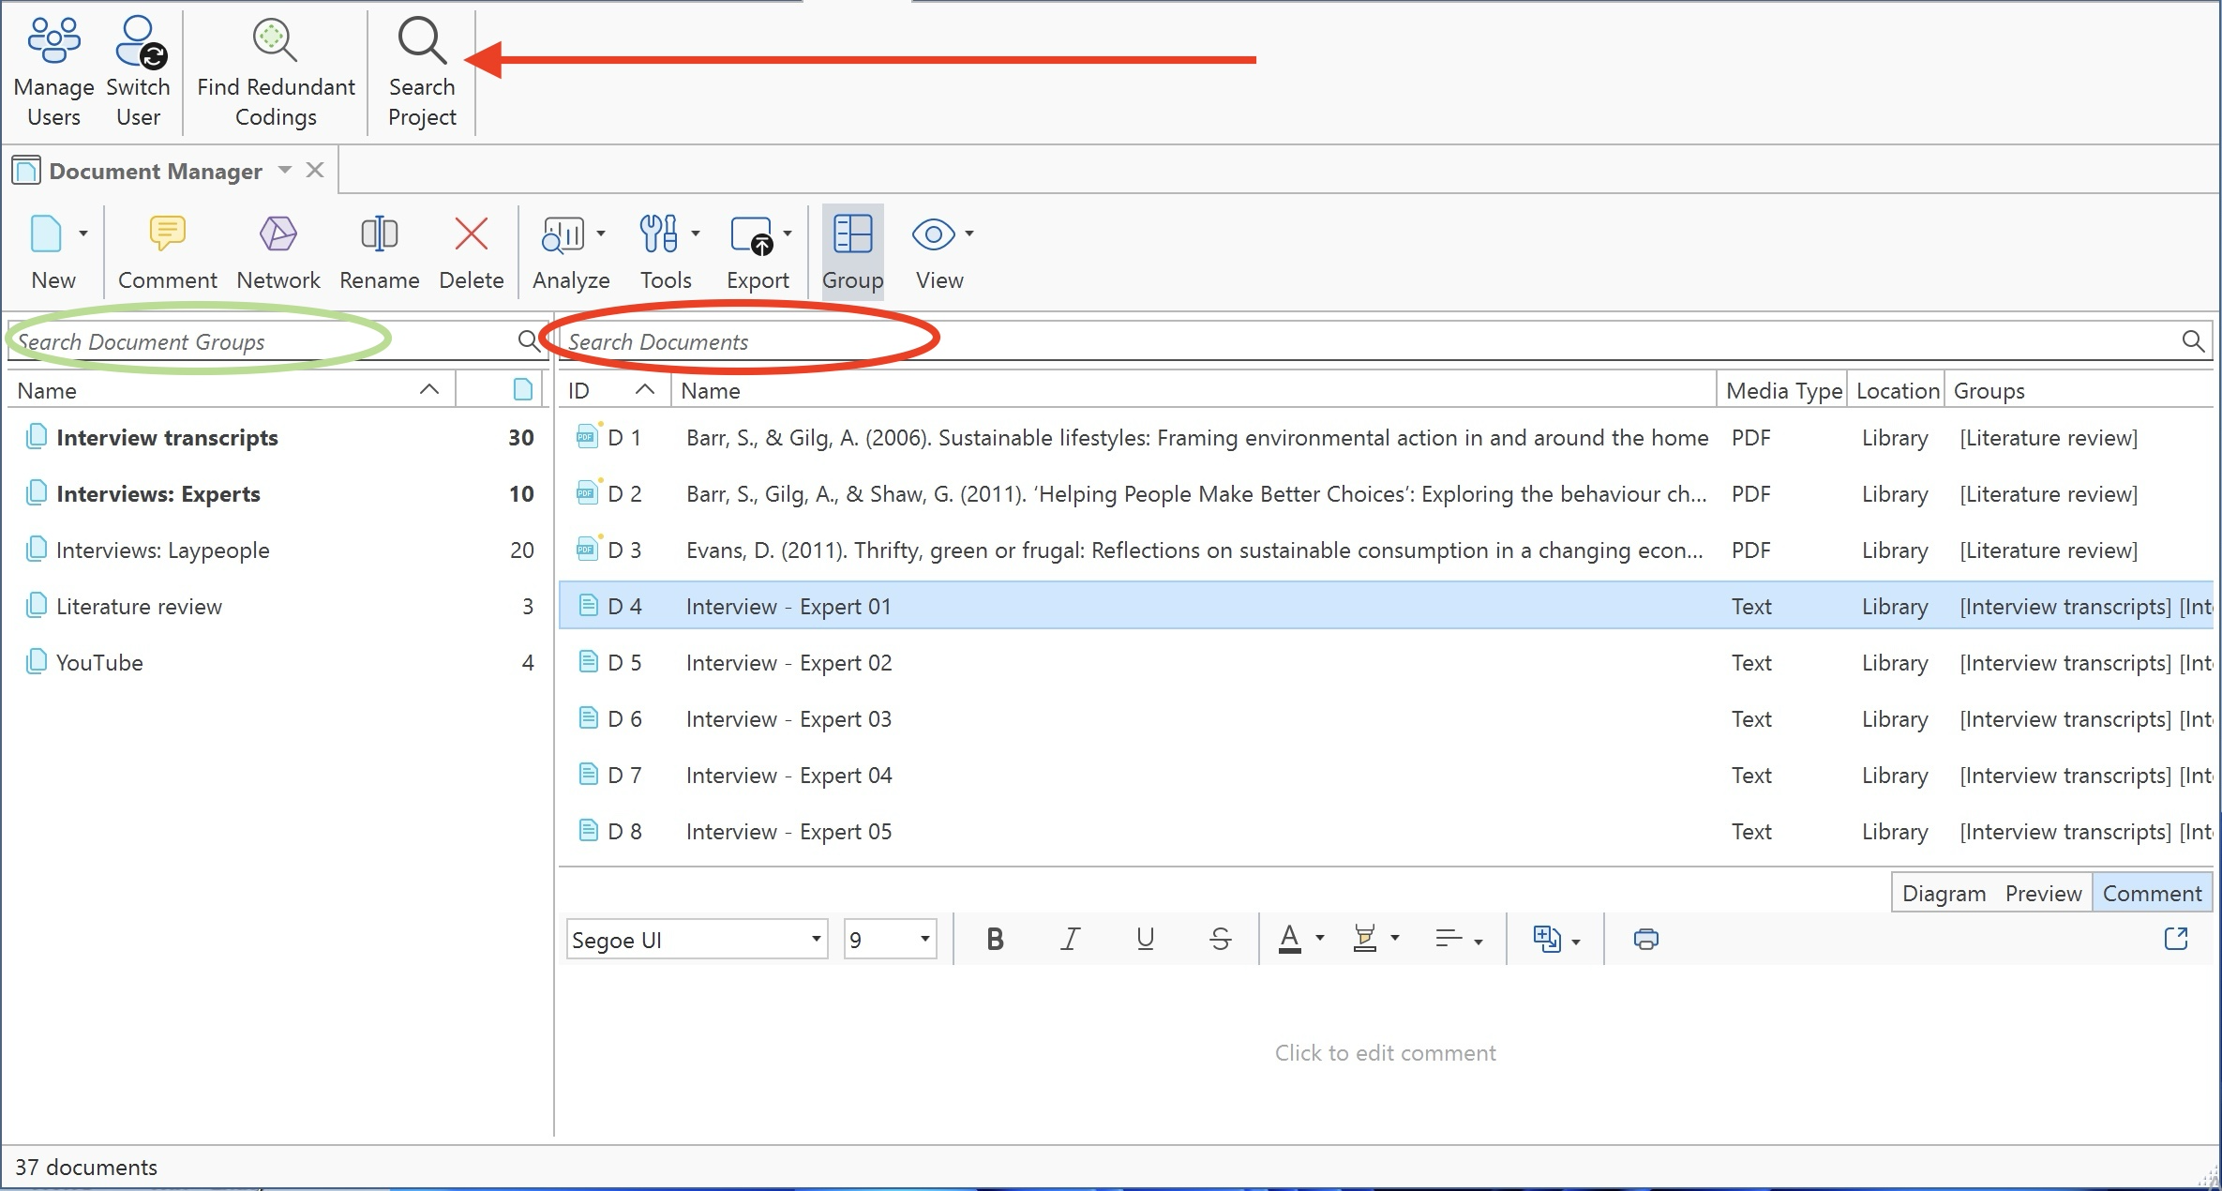Add a comment using the Comment icon
2222x1191 pixels.
(x=167, y=250)
